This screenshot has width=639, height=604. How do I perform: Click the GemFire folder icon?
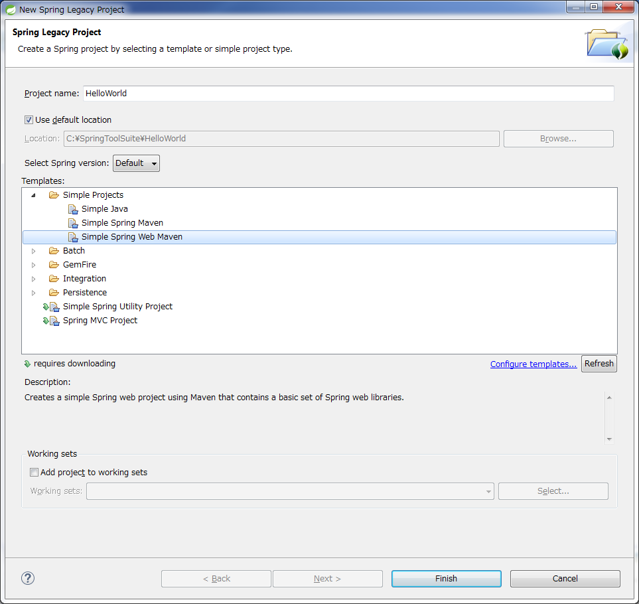tap(54, 265)
